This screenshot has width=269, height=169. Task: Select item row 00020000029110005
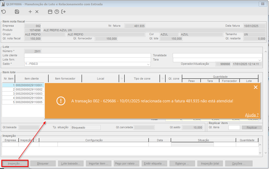(x=23, y=102)
